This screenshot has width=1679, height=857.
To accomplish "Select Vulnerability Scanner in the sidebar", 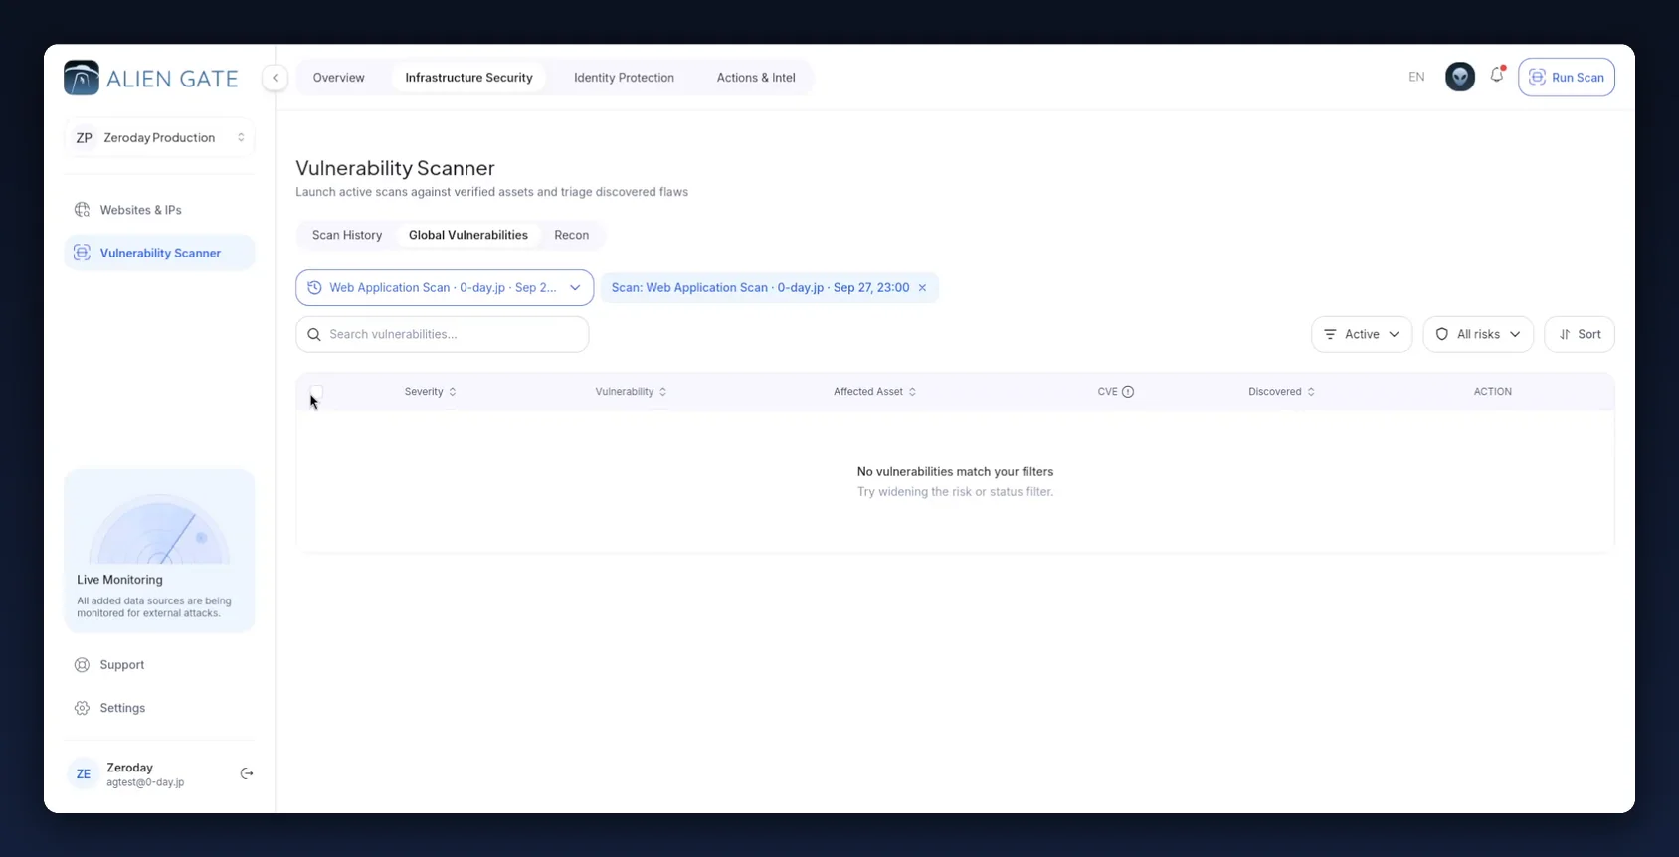I will click(x=159, y=253).
